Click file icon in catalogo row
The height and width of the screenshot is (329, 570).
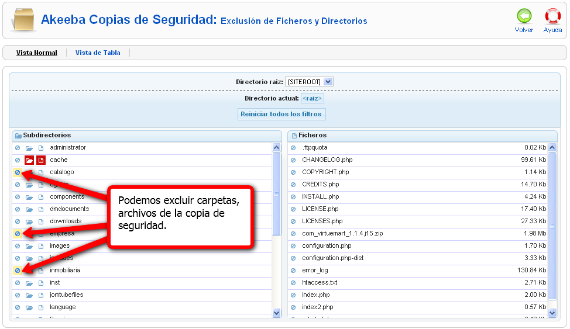pos(41,172)
